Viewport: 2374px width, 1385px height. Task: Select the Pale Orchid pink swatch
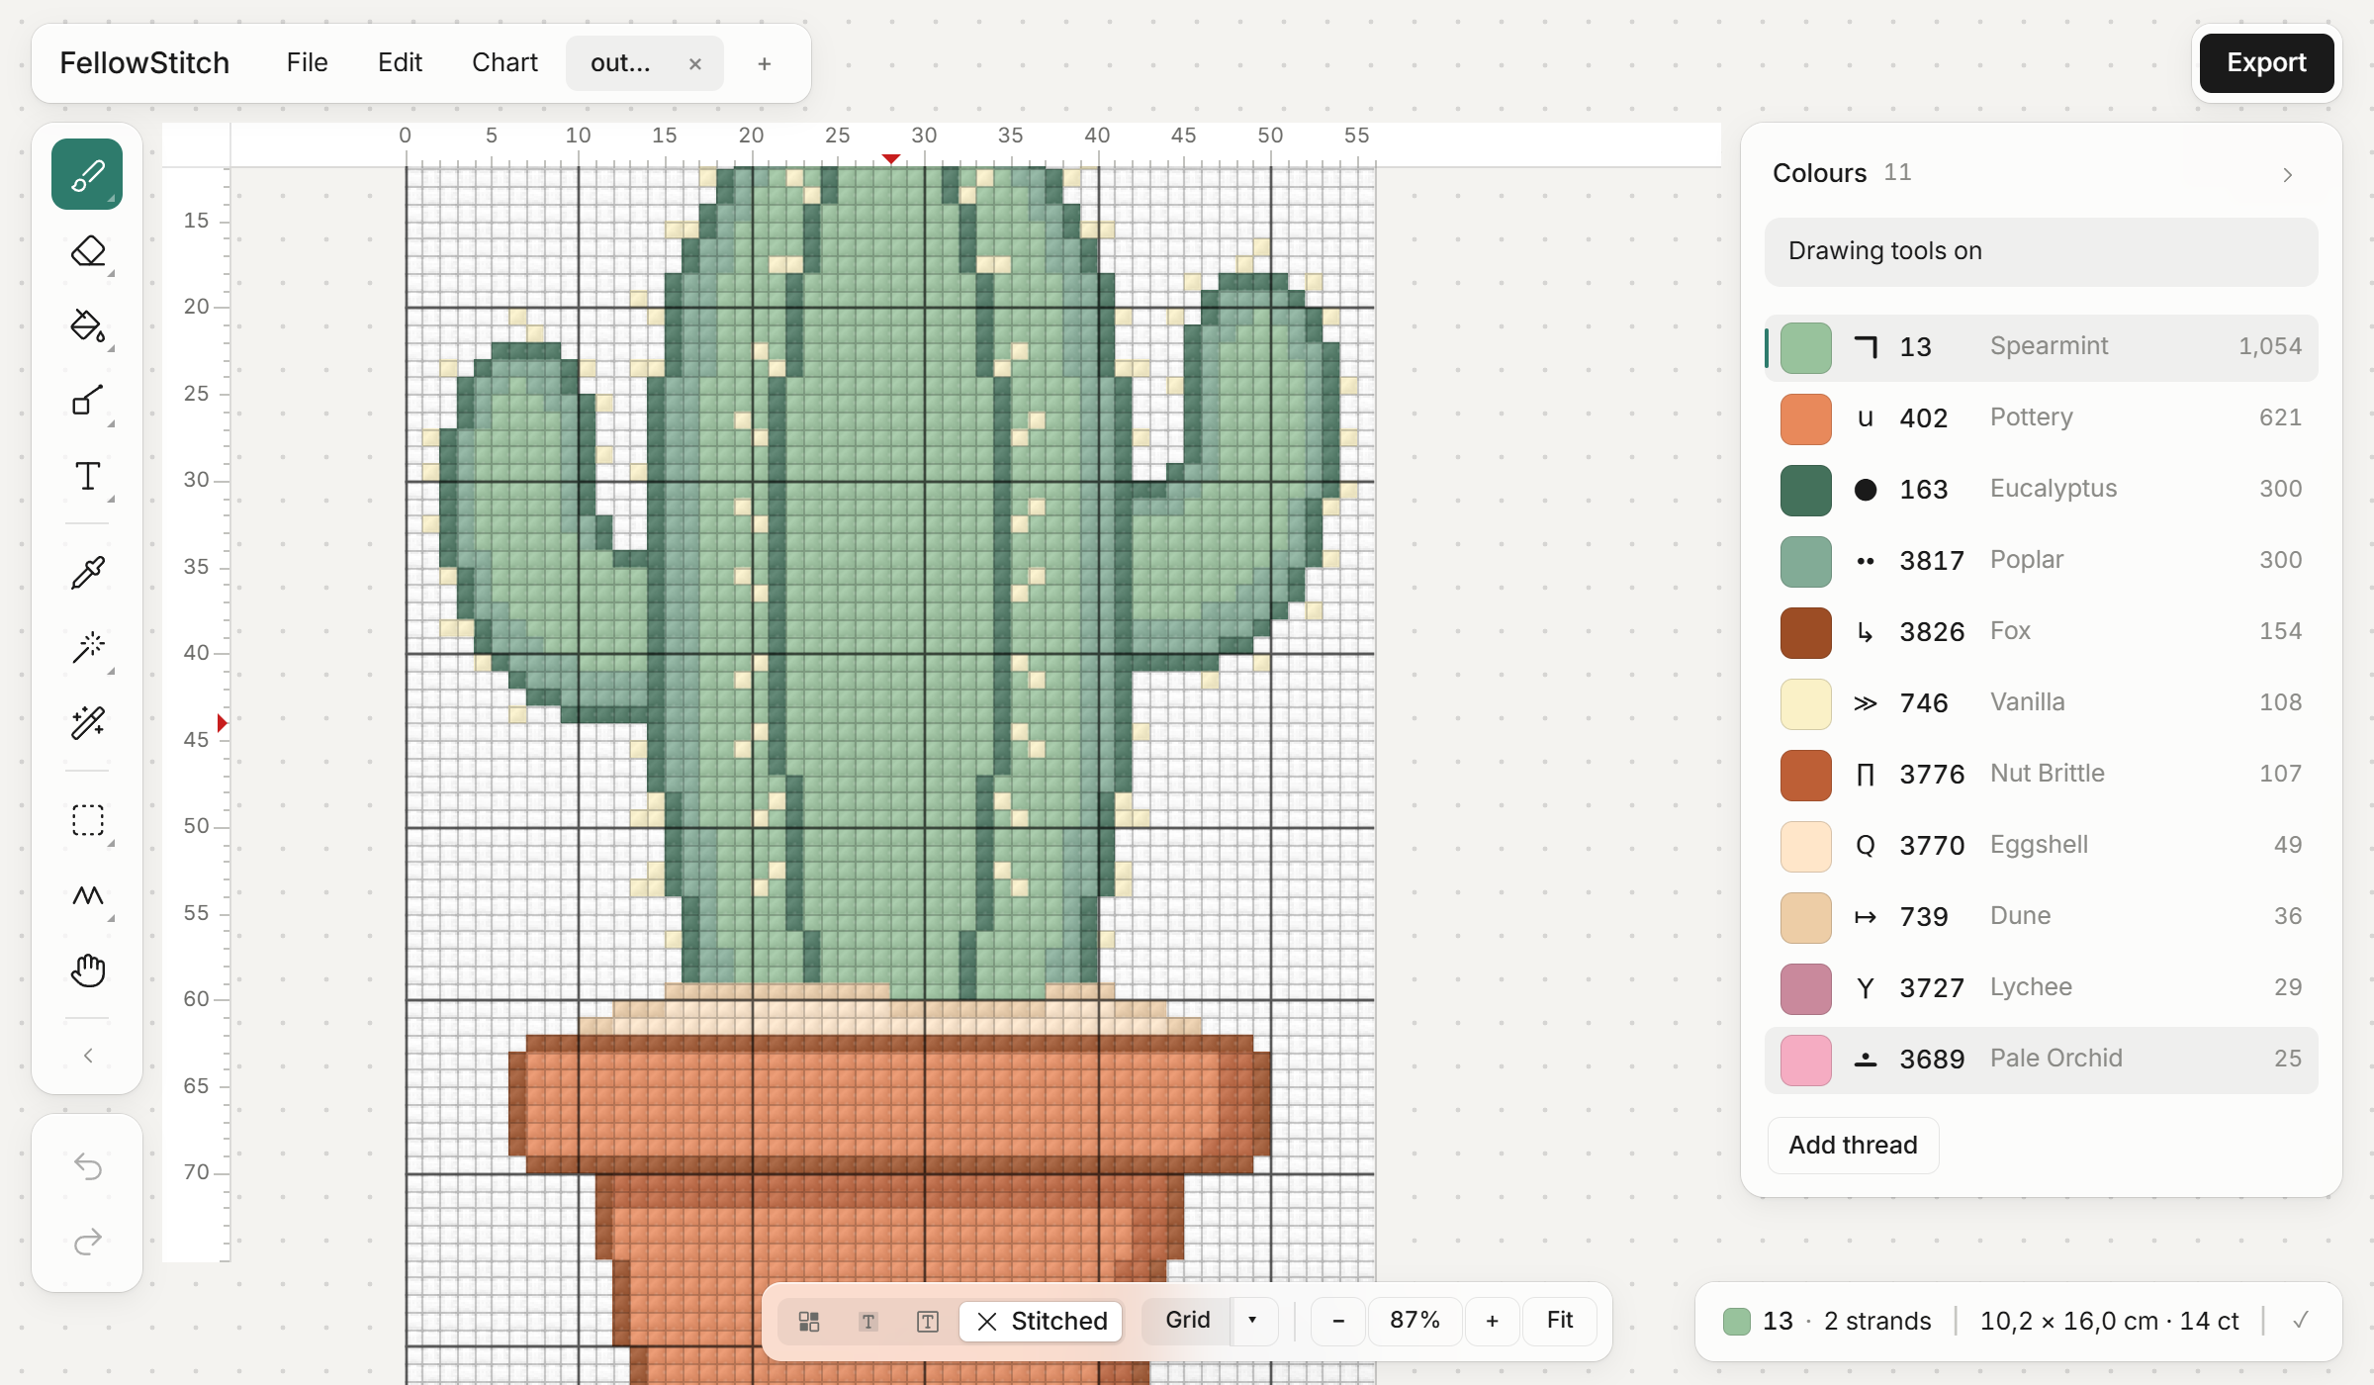1806,1061
